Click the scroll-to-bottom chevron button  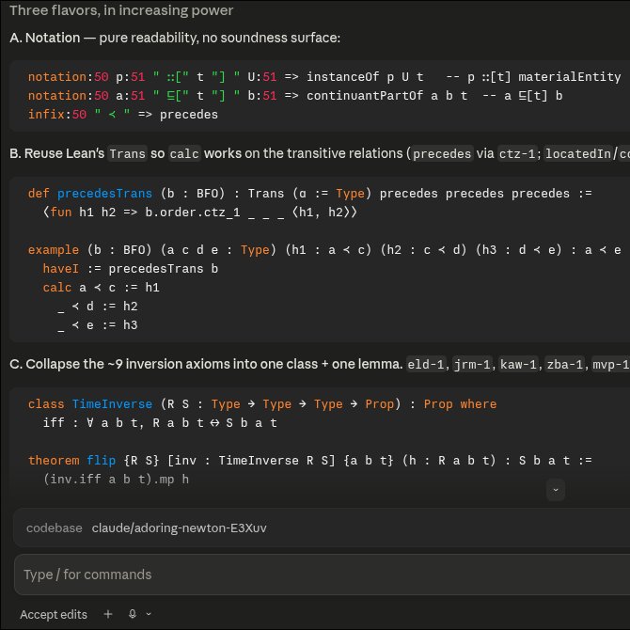click(556, 489)
